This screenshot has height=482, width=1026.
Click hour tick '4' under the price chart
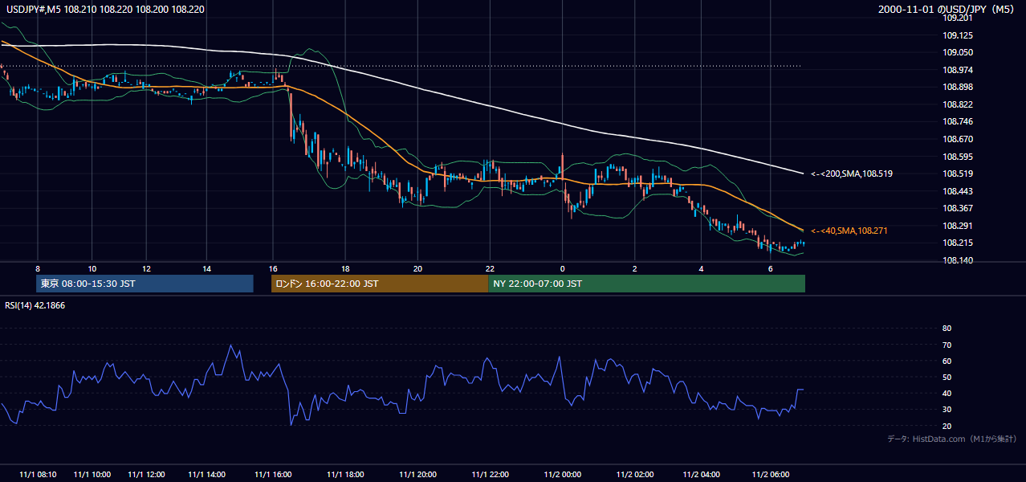coord(702,268)
